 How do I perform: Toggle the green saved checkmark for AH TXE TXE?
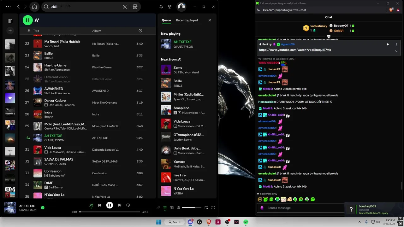pos(43,208)
